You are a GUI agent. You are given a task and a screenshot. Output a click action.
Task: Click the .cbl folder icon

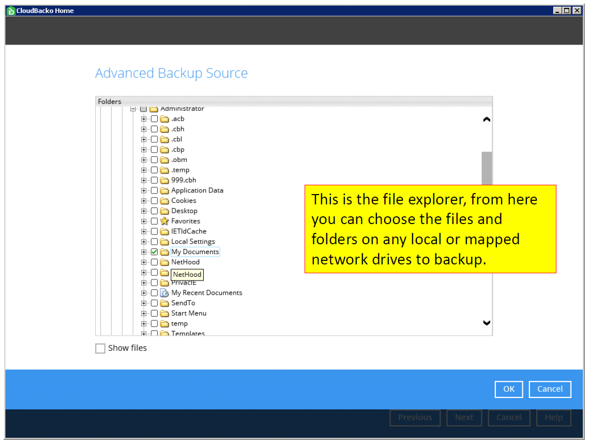click(164, 139)
